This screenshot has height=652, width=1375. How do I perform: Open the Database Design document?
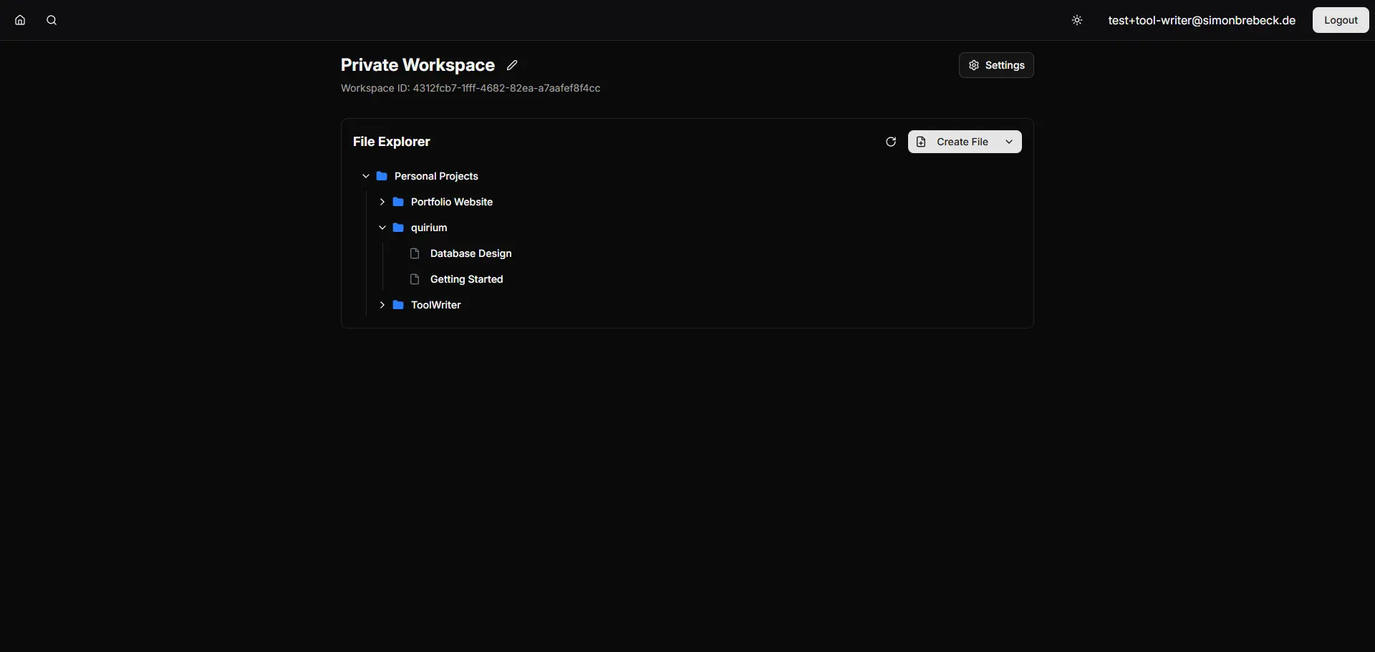pos(471,253)
